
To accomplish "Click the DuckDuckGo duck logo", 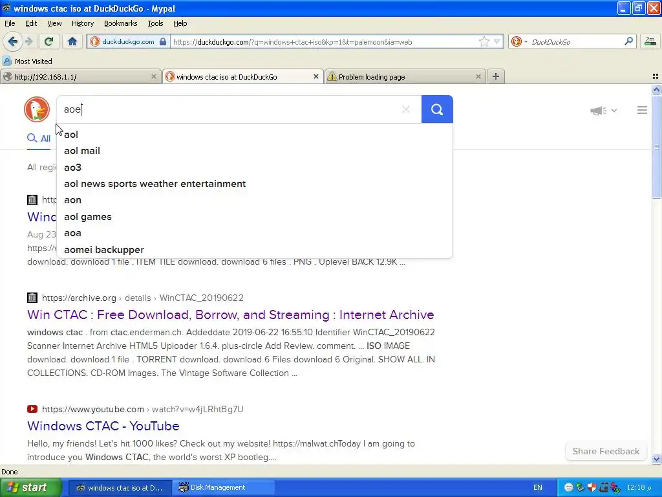I will click(37, 109).
